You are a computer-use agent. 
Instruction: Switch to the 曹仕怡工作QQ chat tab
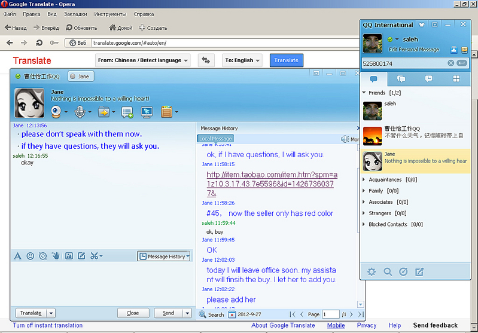[38, 77]
